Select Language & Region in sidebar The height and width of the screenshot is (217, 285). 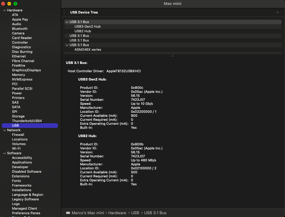[x=28, y=195]
